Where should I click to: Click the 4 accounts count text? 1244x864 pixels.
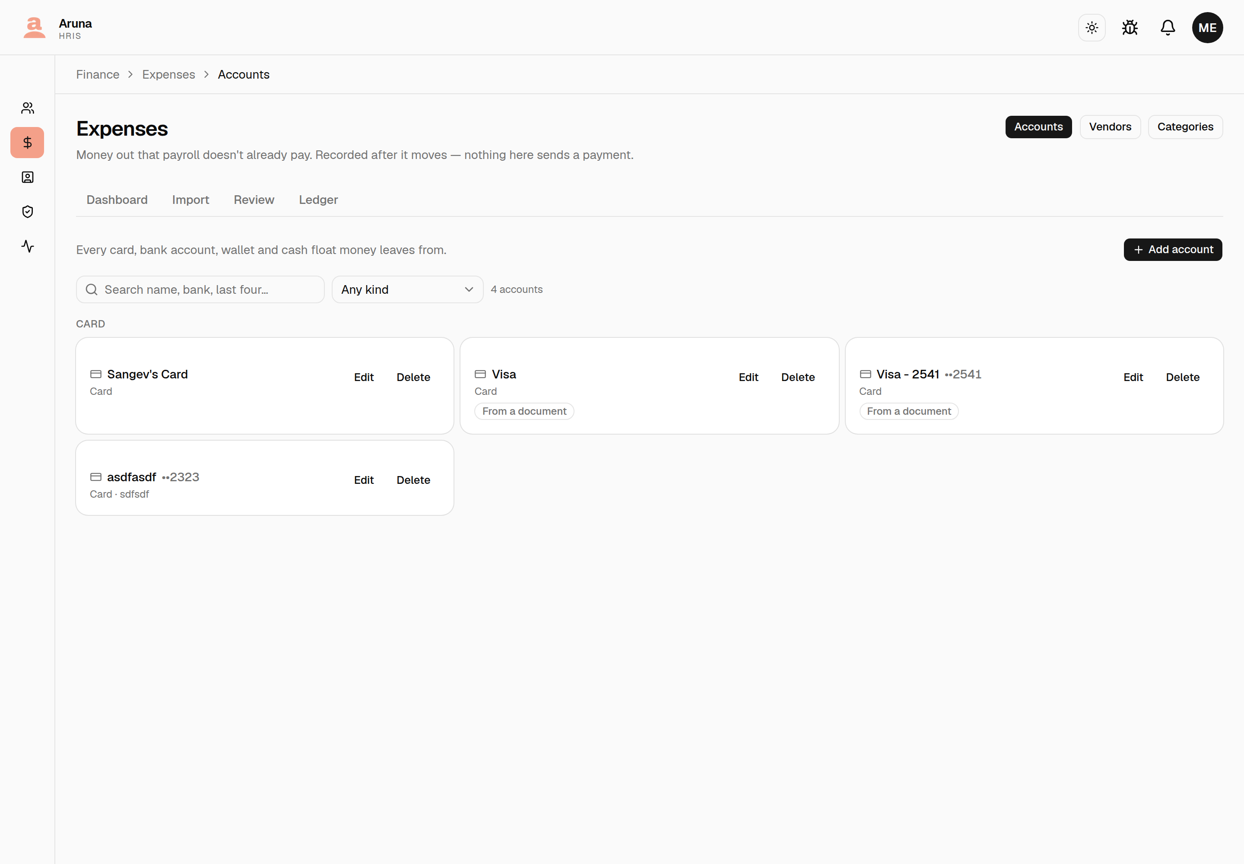click(517, 289)
